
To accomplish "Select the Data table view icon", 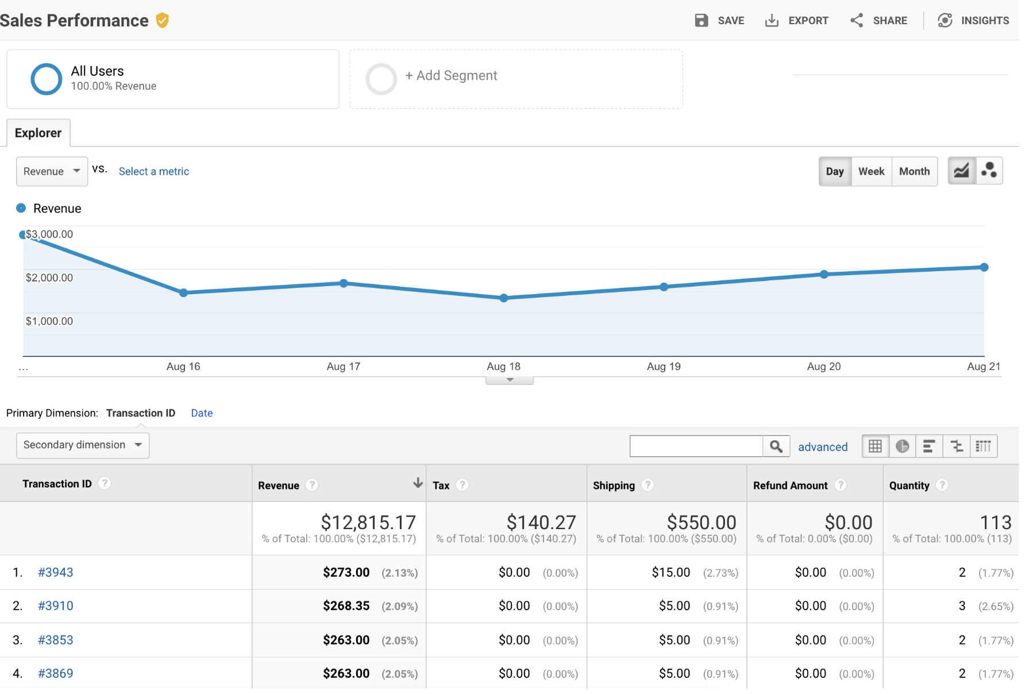I will 875,446.
